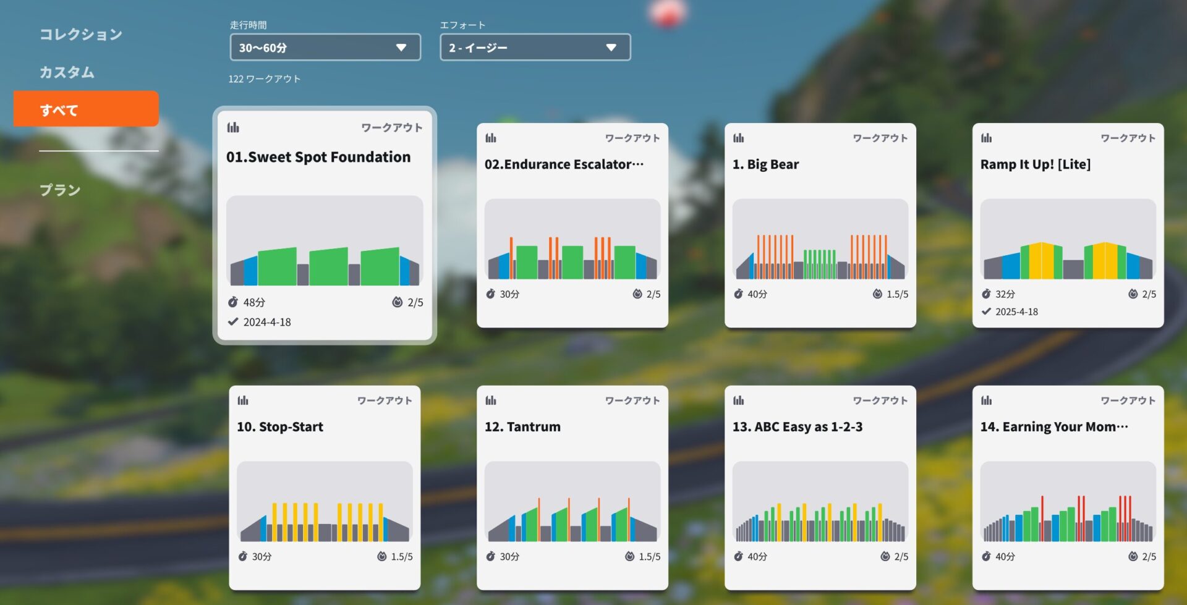Switch to the カスタム tab
The height and width of the screenshot is (605, 1187).
[67, 72]
